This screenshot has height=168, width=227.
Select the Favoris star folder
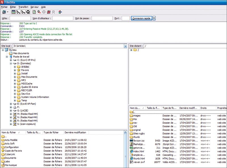25,70
